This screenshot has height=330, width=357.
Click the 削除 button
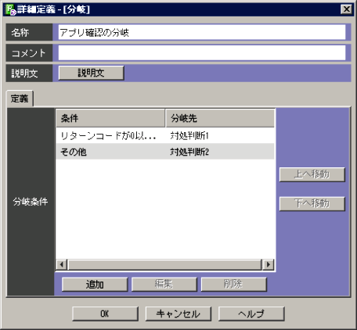(234, 284)
